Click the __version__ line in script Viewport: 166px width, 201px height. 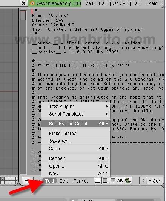75,52
